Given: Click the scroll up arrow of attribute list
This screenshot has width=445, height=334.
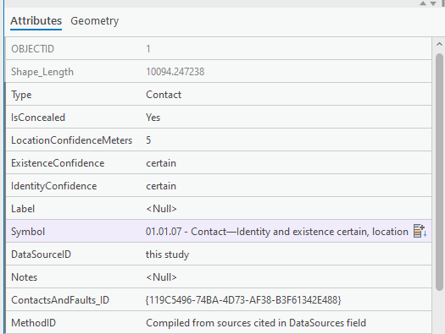Looking at the screenshot, I should pos(439,44).
